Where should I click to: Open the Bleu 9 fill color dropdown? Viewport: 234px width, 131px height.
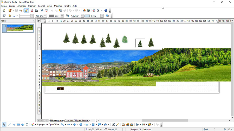coord(102,16)
